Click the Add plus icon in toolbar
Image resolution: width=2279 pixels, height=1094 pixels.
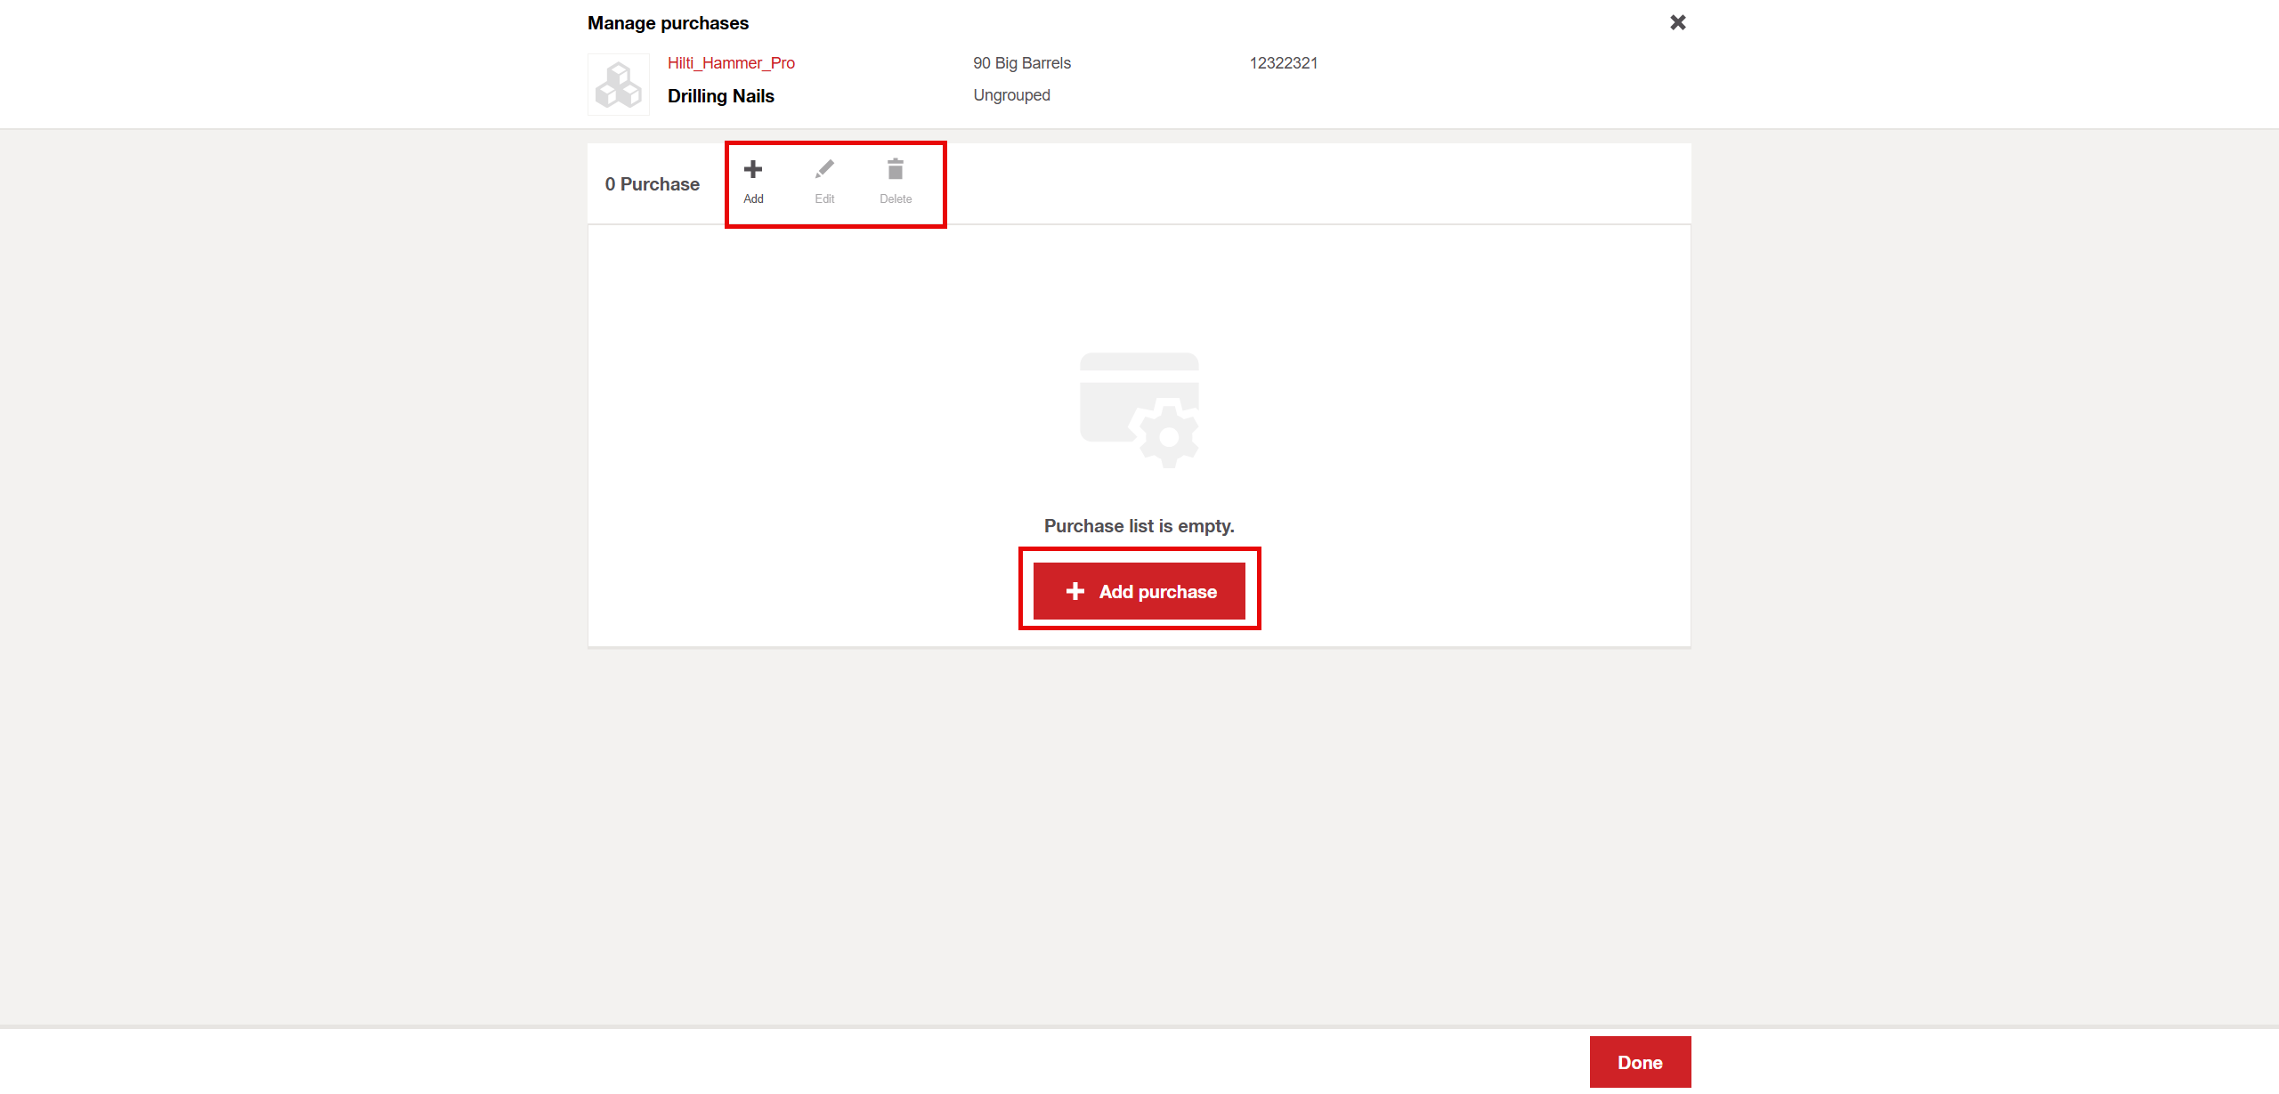coord(753,169)
